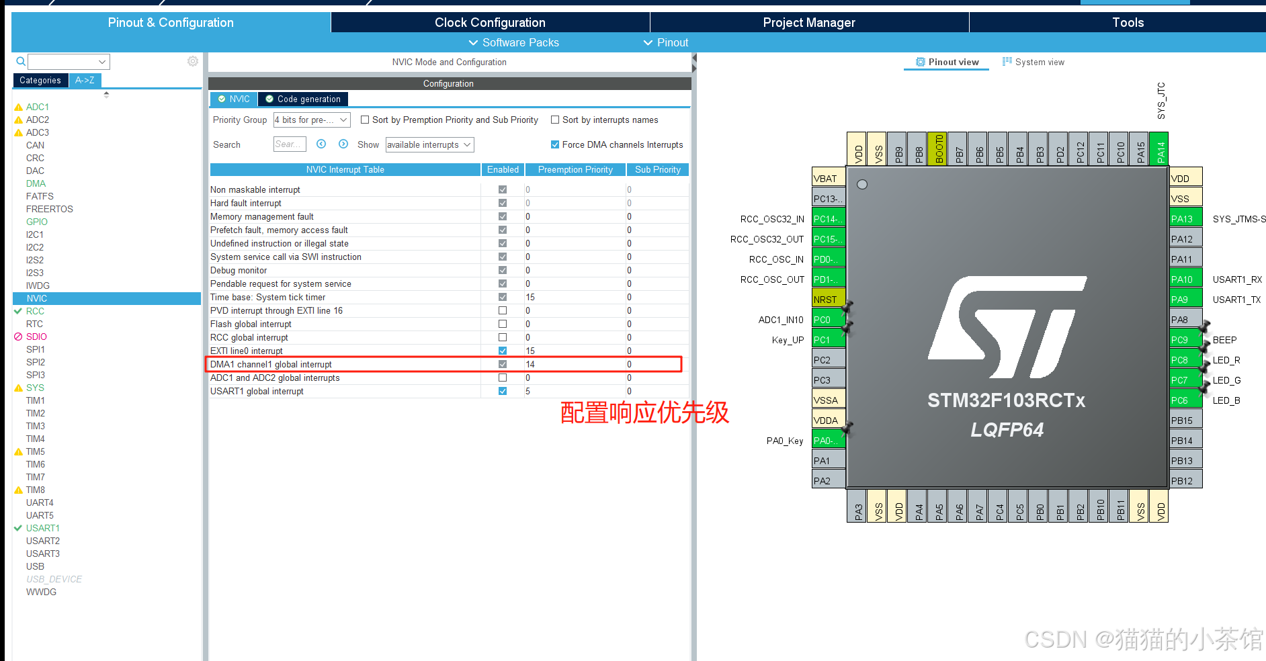Image resolution: width=1266 pixels, height=661 pixels.
Task: Click the VSSA pin
Action: pos(829,400)
